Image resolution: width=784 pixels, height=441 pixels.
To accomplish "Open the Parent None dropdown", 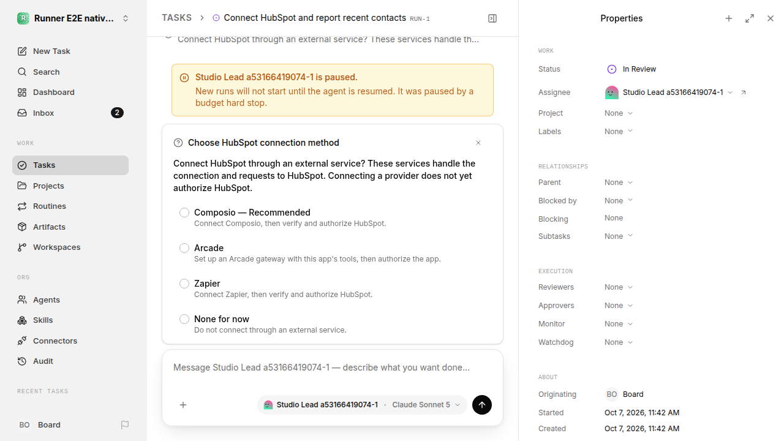I will 619,183.
